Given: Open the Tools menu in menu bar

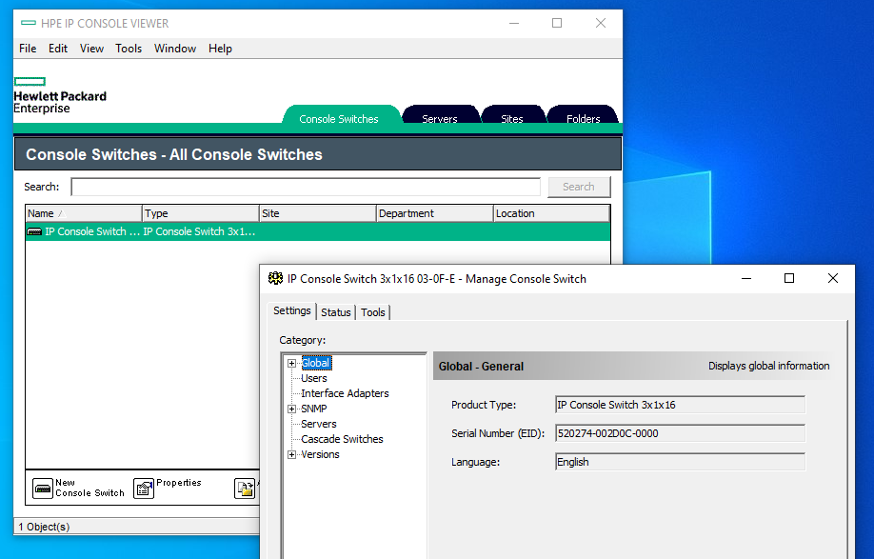Looking at the screenshot, I should (x=129, y=49).
